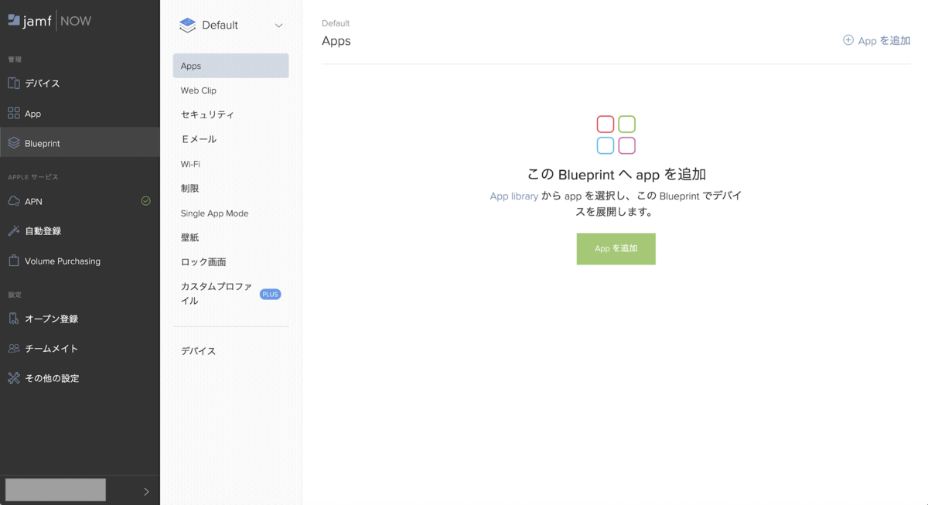
Task: Click the チームメイト people icon
Action: tap(14, 348)
